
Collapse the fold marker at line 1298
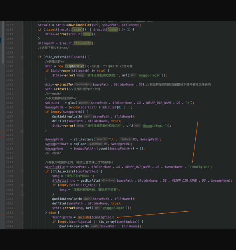tap(22, 30)
